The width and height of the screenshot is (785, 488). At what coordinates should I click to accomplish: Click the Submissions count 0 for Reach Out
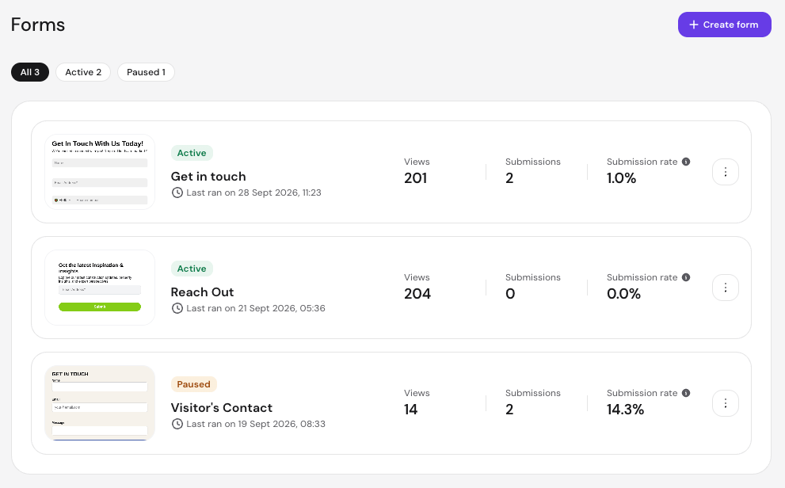(x=510, y=294)
